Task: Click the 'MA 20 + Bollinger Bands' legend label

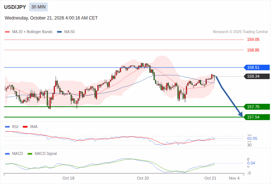Action: 32,32
